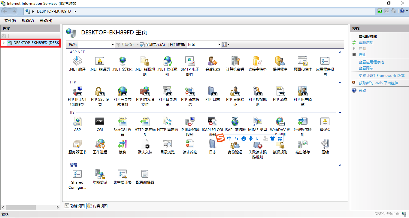Open the 工作进程 feature
Screen dimensions: 409x218
pyautogui.click(x=100, y=147)
